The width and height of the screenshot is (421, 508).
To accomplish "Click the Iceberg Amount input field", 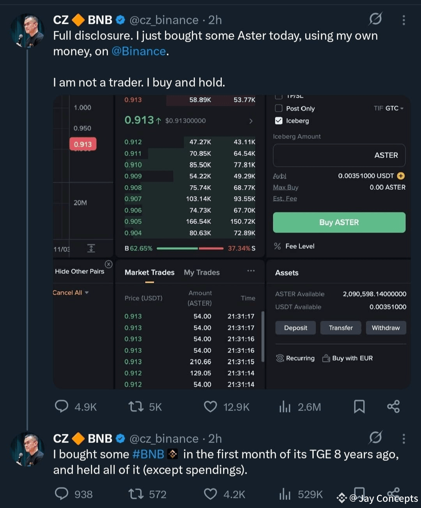I will (339, 155).
